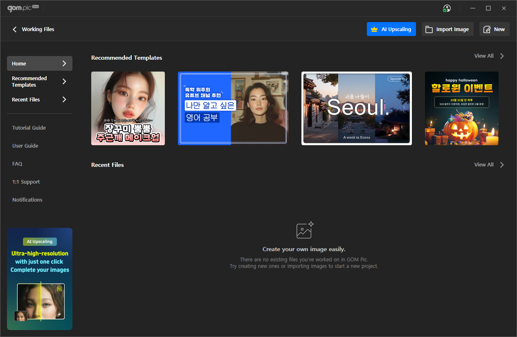Screen dimensions: 517x337
Task: Click the AI Upscaling promotional banner
Action: 40,279
